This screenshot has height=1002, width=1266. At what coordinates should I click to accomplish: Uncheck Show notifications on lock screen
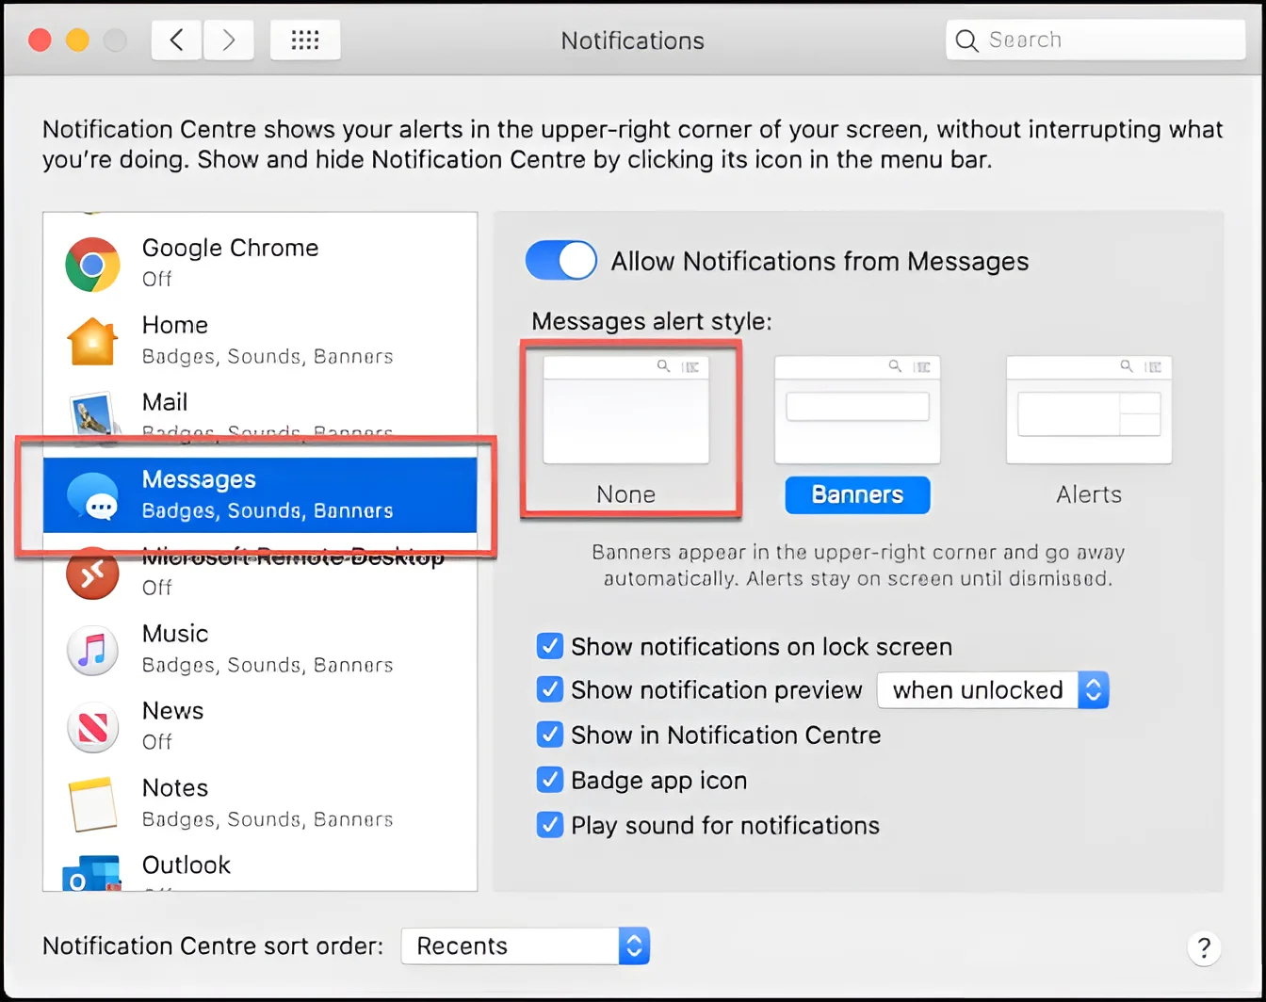pyautogui.click(x=549, y=646)
